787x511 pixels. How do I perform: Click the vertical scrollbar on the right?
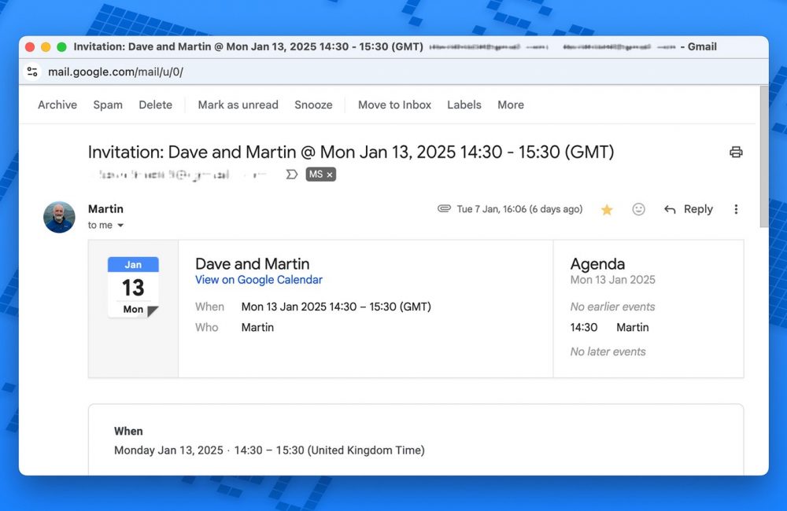763,157
